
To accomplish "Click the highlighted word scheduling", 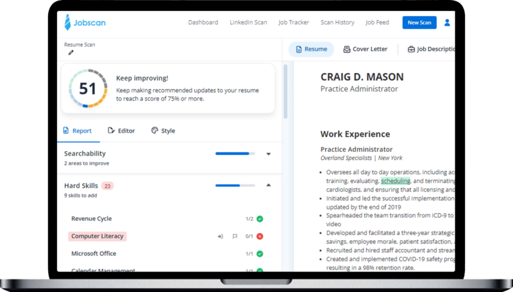I will 396,181.
